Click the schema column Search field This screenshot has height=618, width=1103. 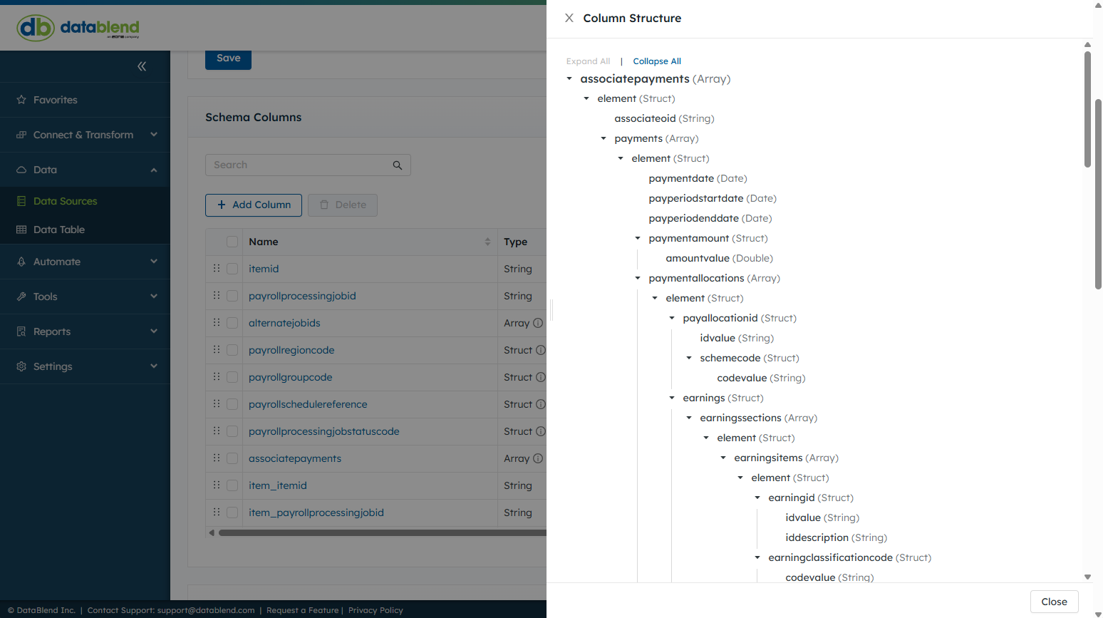(299, 165)
